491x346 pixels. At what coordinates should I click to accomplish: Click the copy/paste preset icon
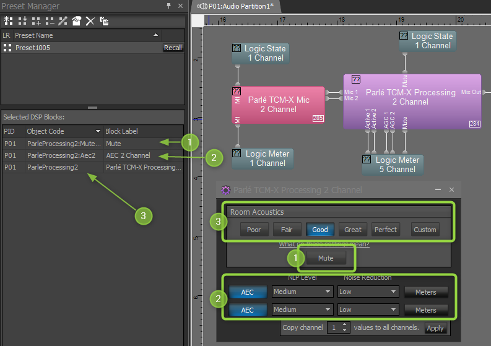(104, 20)
